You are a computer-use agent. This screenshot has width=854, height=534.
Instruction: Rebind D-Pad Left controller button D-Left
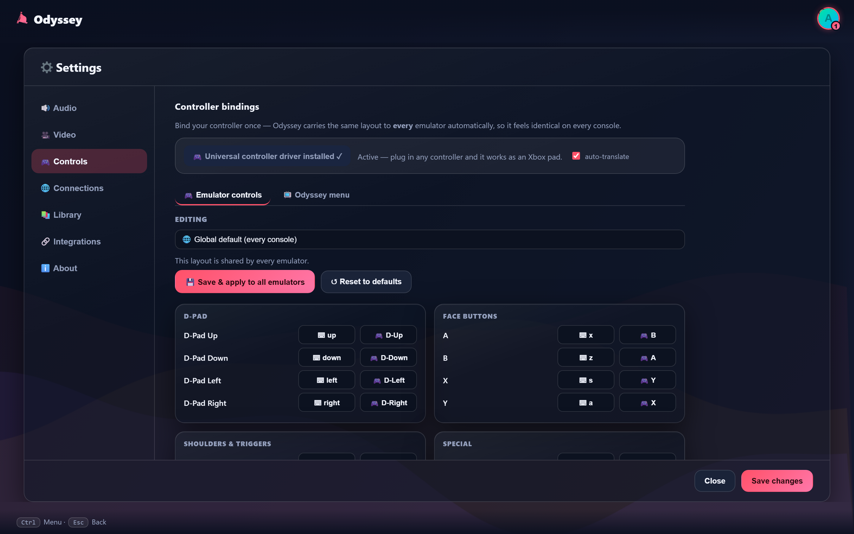click(x=388, y=380)
